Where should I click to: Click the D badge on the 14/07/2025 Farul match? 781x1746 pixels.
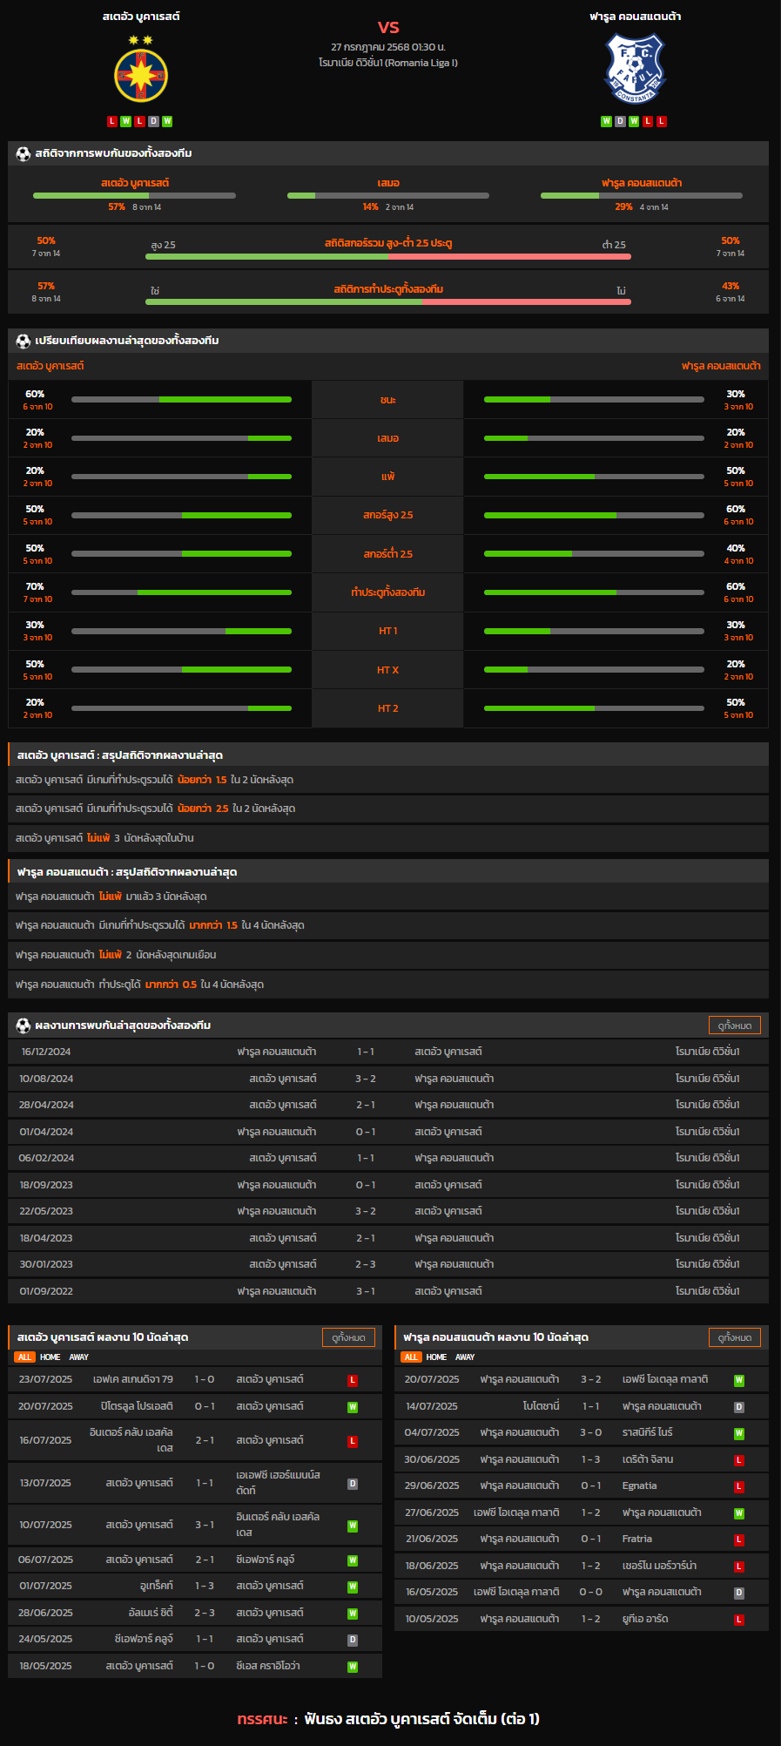tap(739, 1407)
